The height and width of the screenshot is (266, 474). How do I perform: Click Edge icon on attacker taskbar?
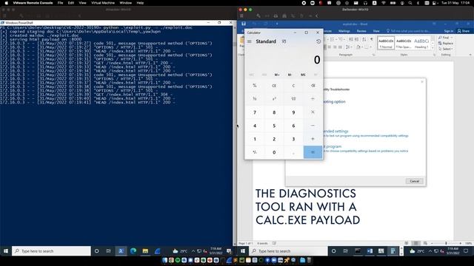[133, 251]
